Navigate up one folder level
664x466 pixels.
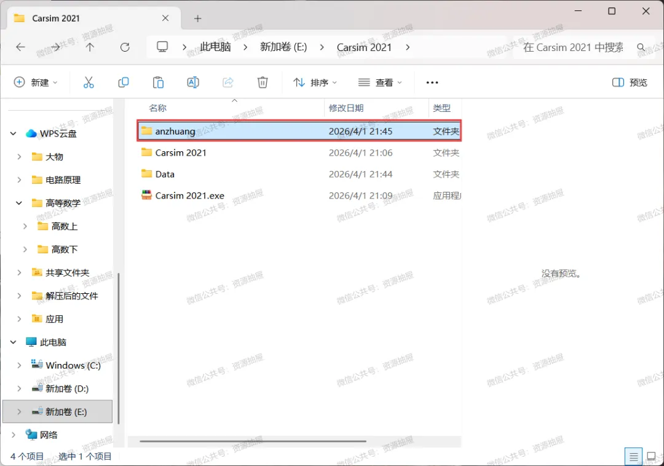tap(90, 47)
